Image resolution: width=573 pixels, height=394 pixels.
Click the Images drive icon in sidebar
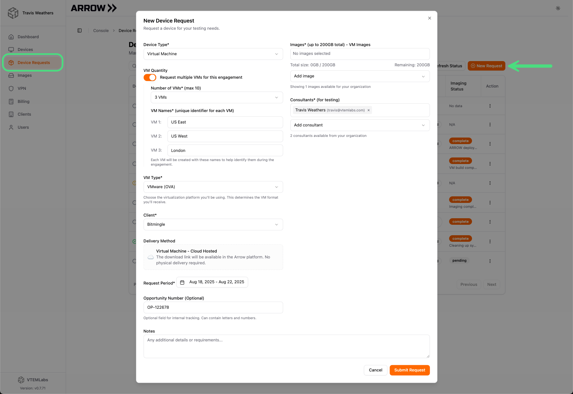click(11, 75)
